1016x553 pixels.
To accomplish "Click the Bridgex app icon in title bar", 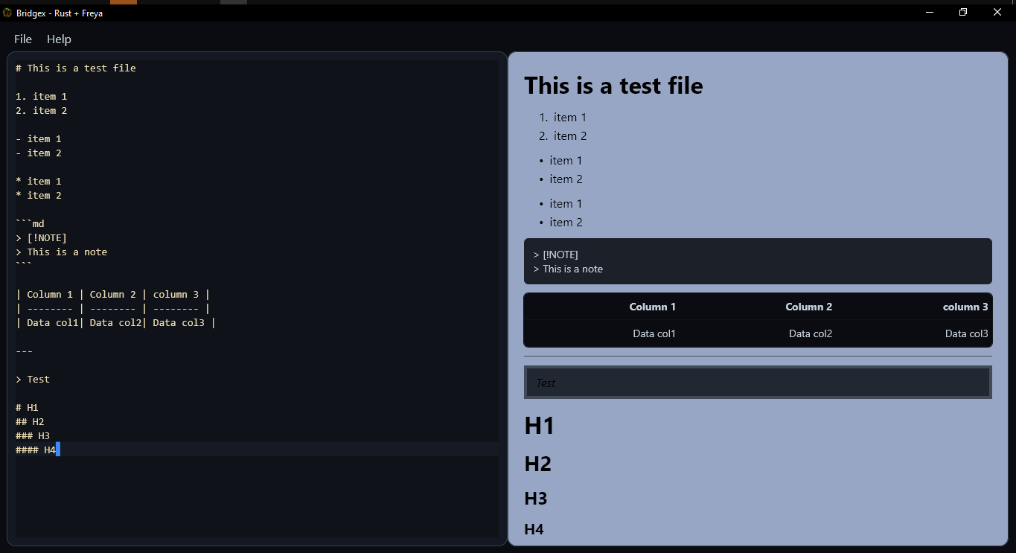I will pos(7,13).
